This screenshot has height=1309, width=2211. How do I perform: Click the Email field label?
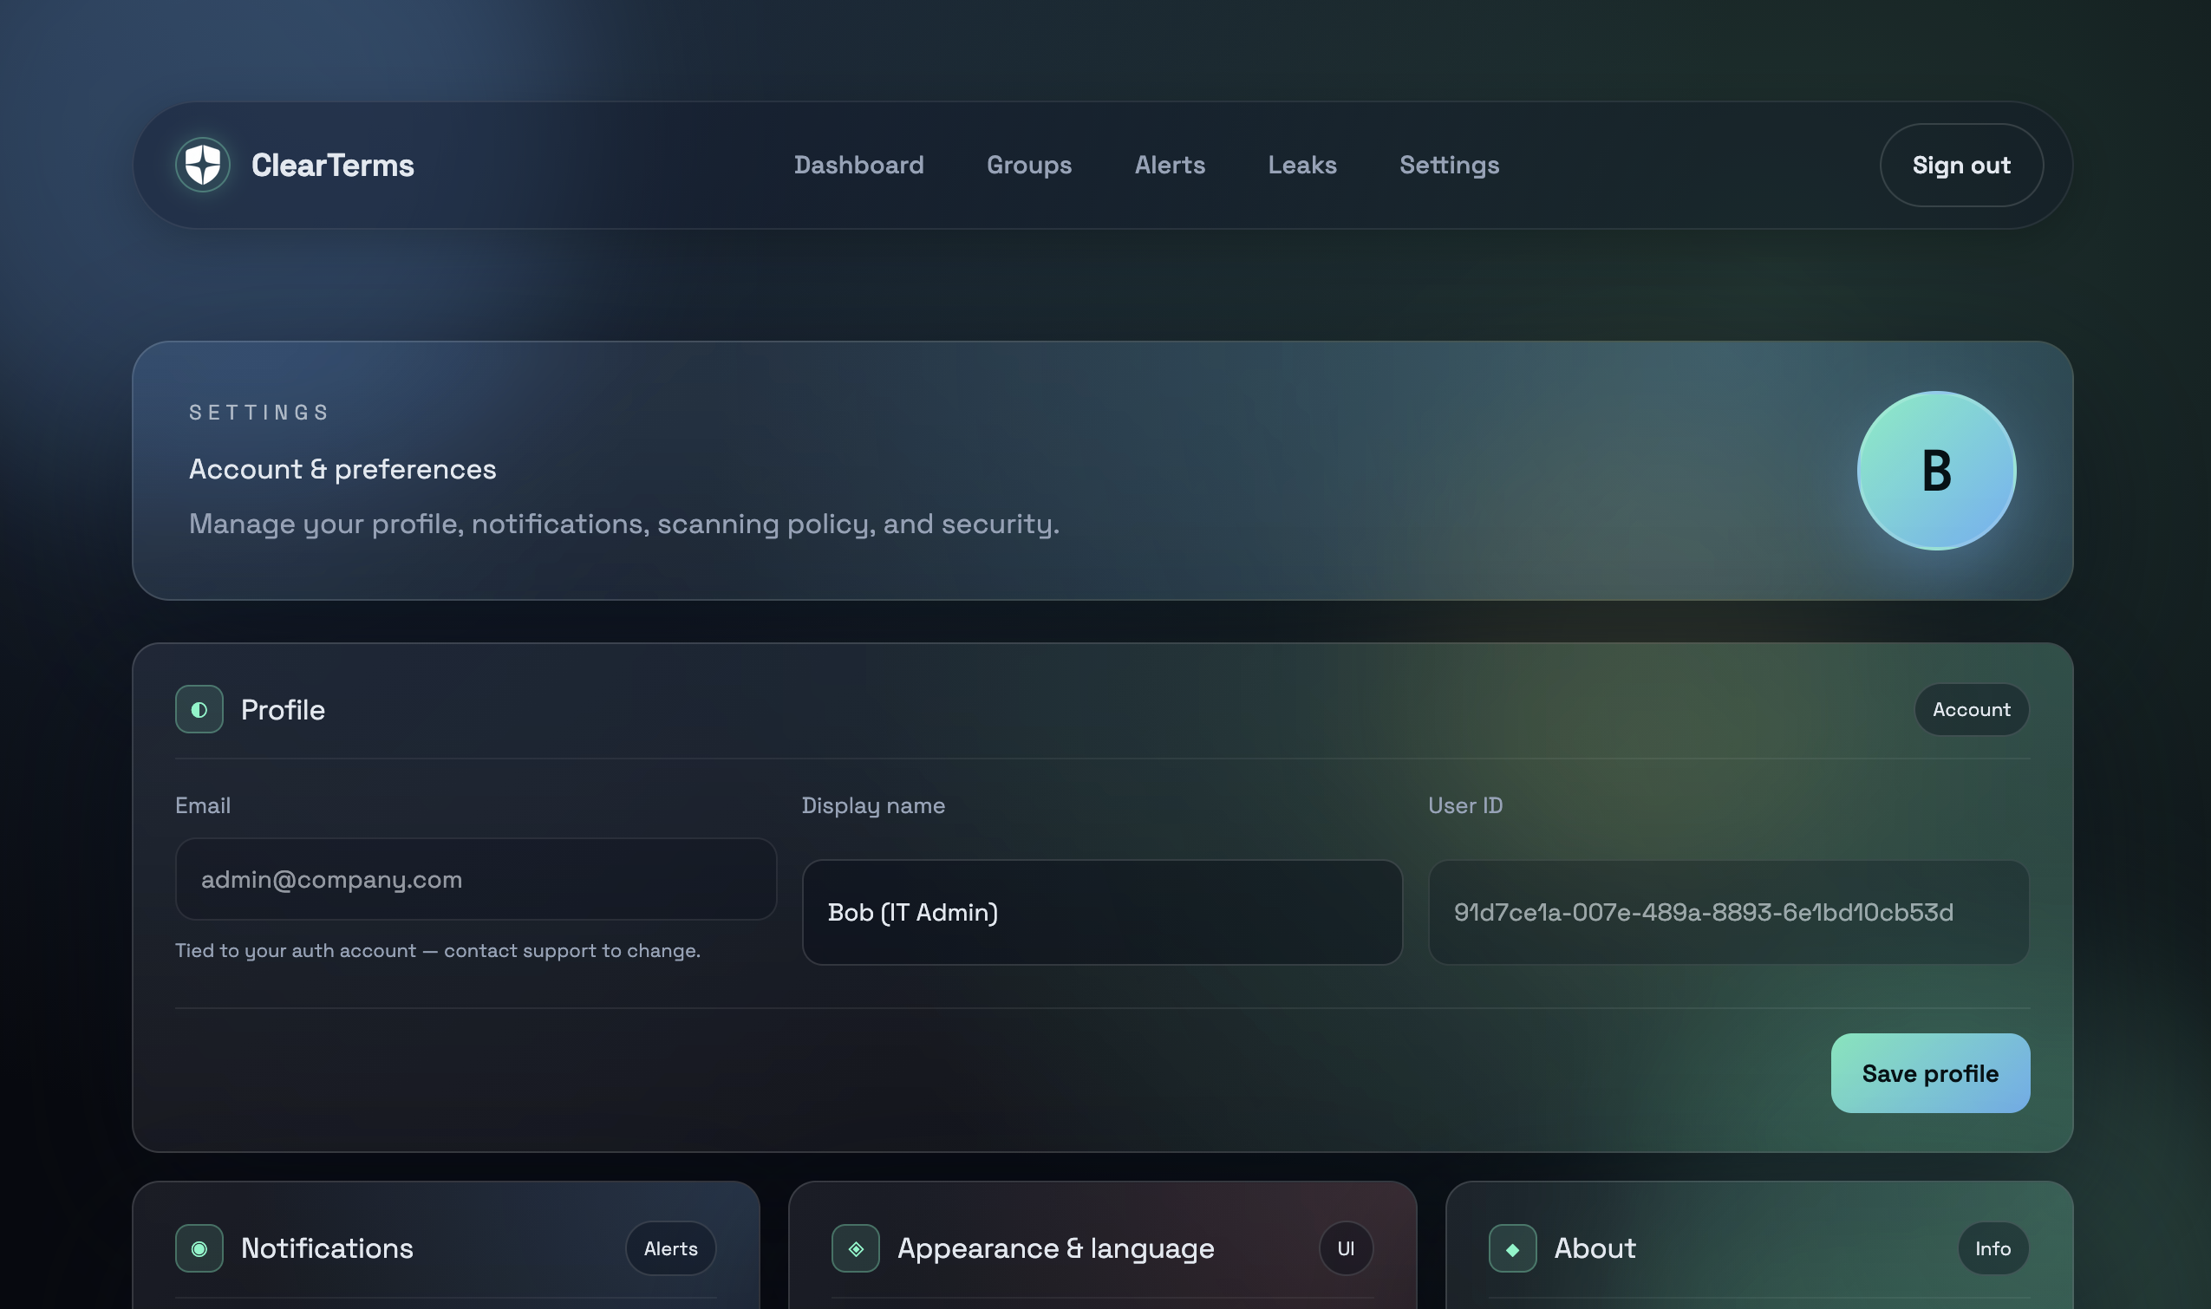coord(203,805)
